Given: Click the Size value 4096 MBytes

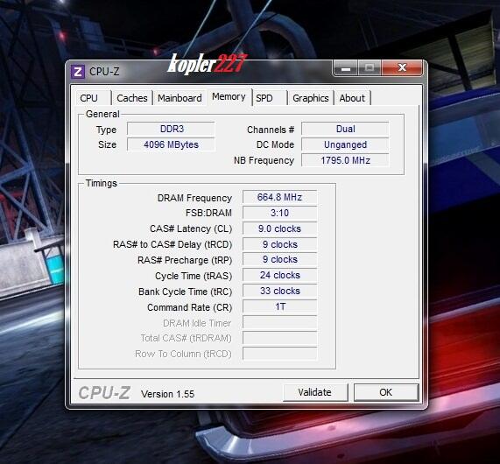Looking at the screenshot, I should coord(172,144).
